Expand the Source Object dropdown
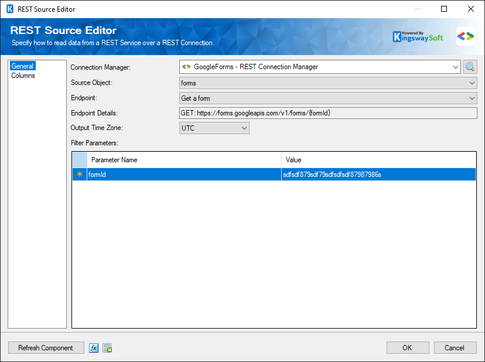This screenshot has width=485, height=362. pos(328,83)
